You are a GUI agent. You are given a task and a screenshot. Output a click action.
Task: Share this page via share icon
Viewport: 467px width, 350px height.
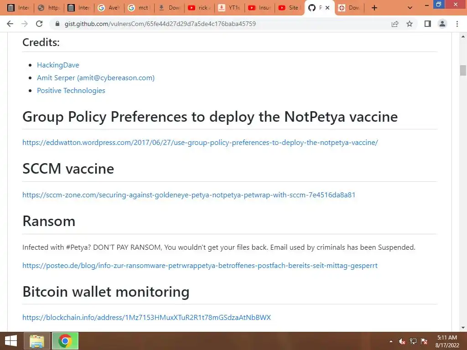pos(395,24)
